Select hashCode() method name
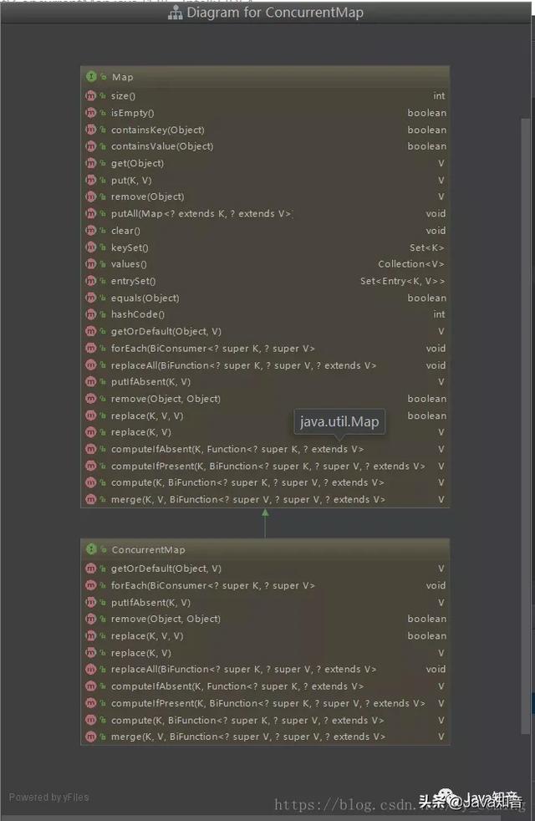Viewport: 535px width, 821px height. tap(138, 314)
